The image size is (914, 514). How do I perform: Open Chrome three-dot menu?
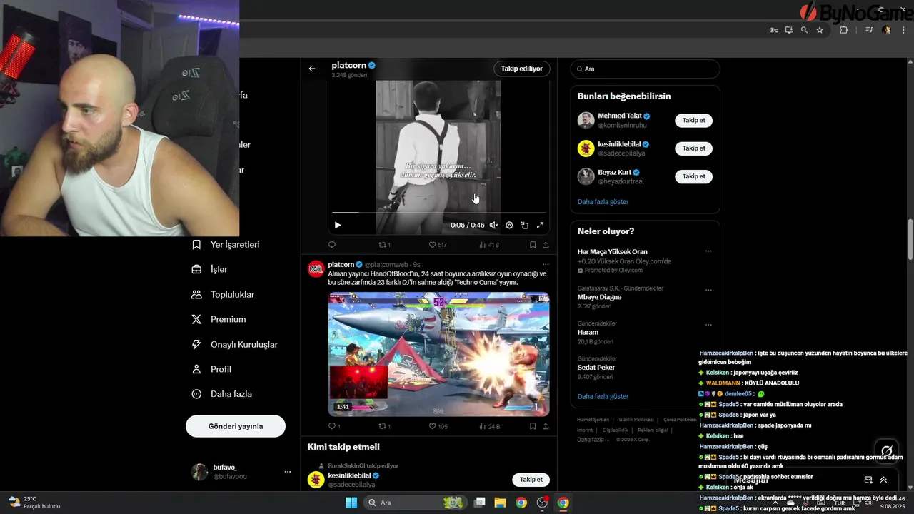click(x=904, y=30)
